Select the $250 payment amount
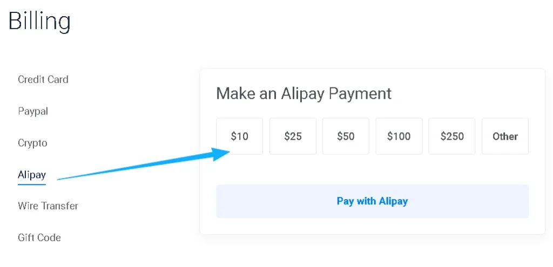The width and height of the screenshot is (553, 267). coord(452,136)
